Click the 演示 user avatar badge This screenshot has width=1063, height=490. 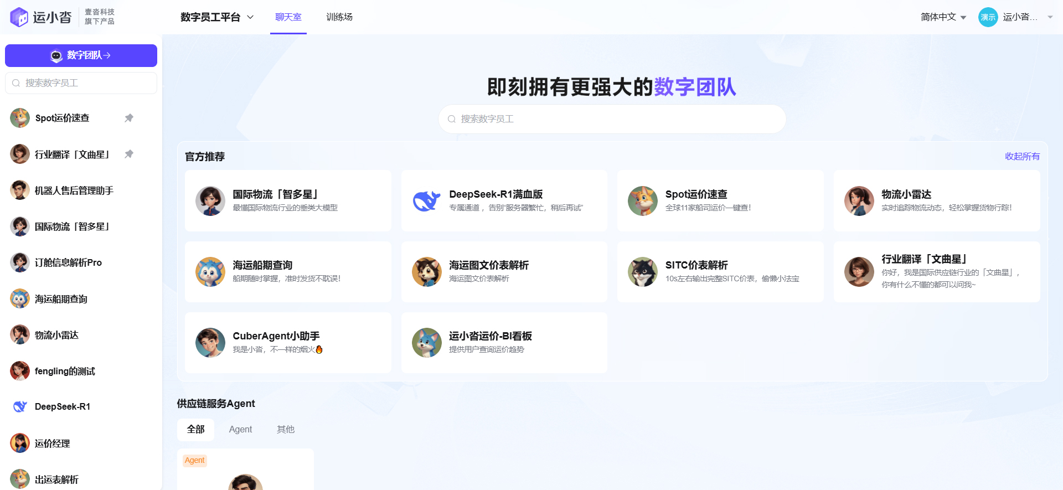988,17
